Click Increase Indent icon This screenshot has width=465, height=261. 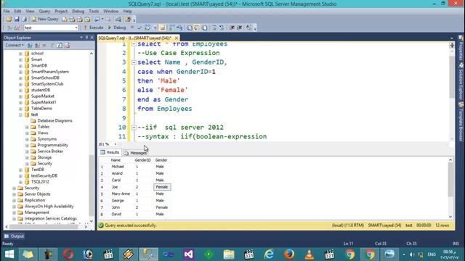(x=240, y=28)
